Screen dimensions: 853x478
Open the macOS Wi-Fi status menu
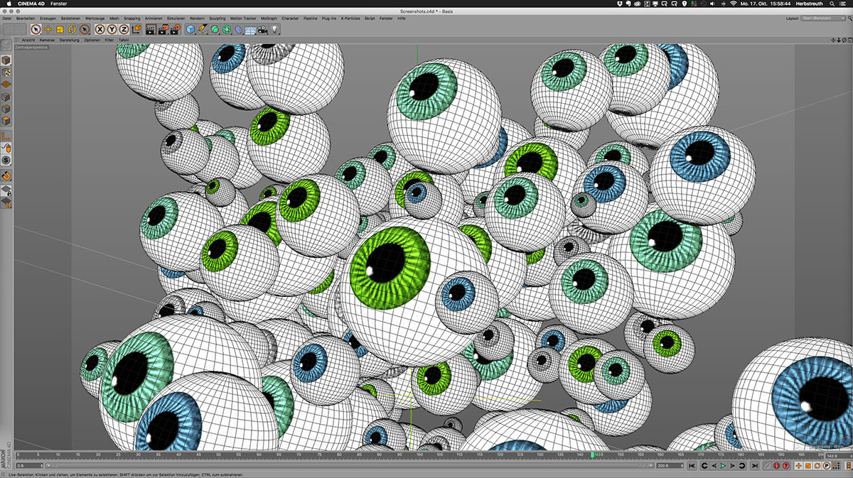click(x=734, y=4)
